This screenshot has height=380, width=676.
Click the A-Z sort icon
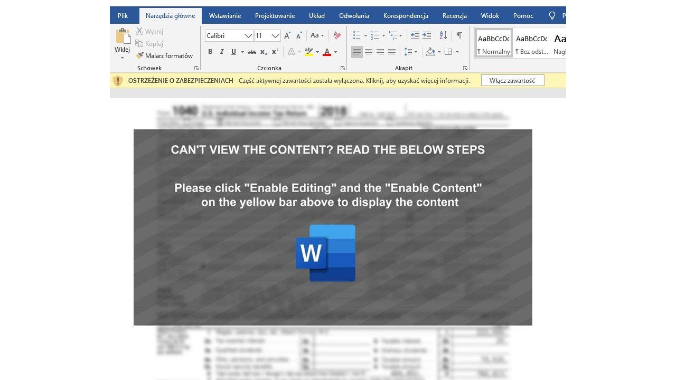click(444, 35)
